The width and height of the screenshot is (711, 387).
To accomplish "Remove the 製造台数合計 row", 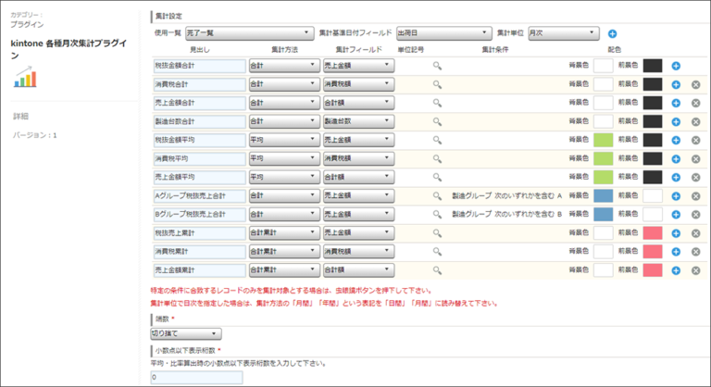I will pyautogui.click(x=695, y=122).
